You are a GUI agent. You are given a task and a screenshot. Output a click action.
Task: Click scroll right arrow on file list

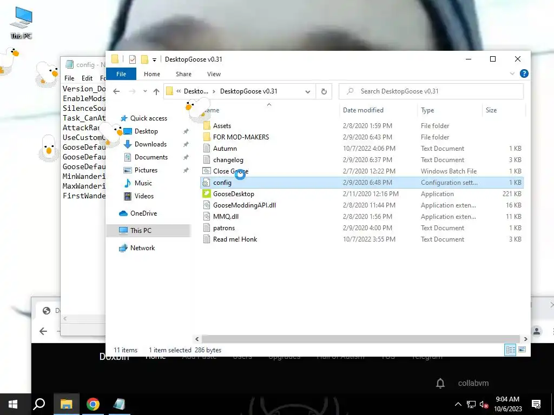pos(525,339)
